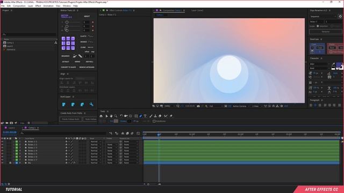Viewport: 344px width, 193px height.
Task: Select the Hand tool
Action: (x=111, y=116)
